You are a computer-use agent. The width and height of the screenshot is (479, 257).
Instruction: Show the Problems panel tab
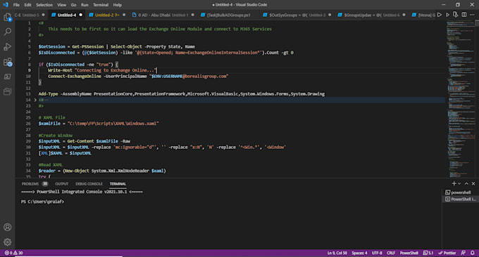35,183
